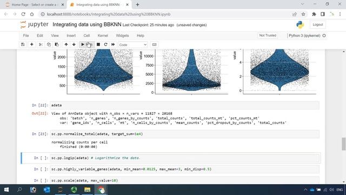Click the Jupyter logo
The image size is (346, 195).
tap(34, 24)
